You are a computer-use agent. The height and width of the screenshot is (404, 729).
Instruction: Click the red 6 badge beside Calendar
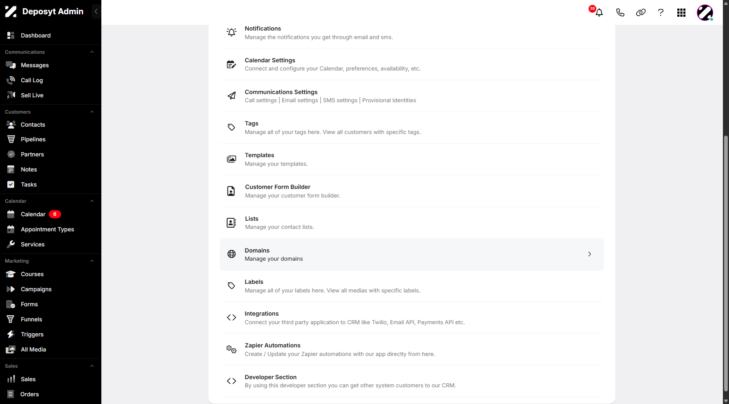pyautogui.click(x=55, y=214)
